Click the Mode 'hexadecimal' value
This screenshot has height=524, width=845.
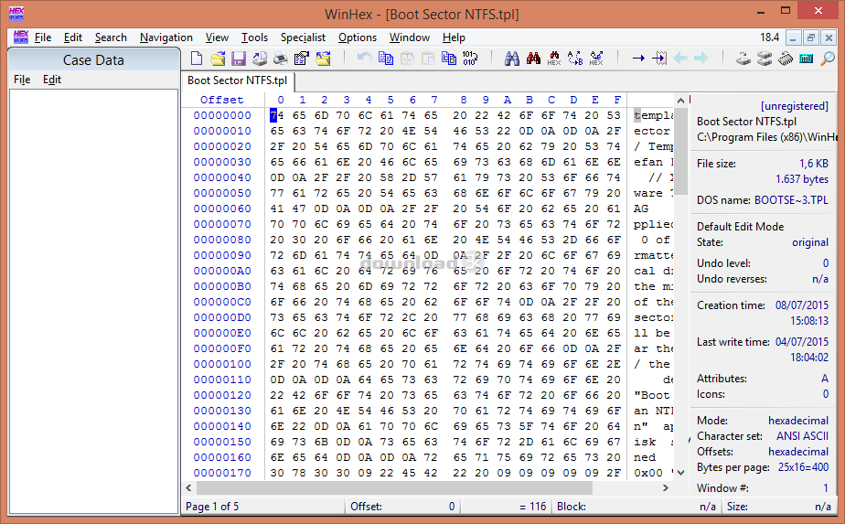tap(798, 420)
